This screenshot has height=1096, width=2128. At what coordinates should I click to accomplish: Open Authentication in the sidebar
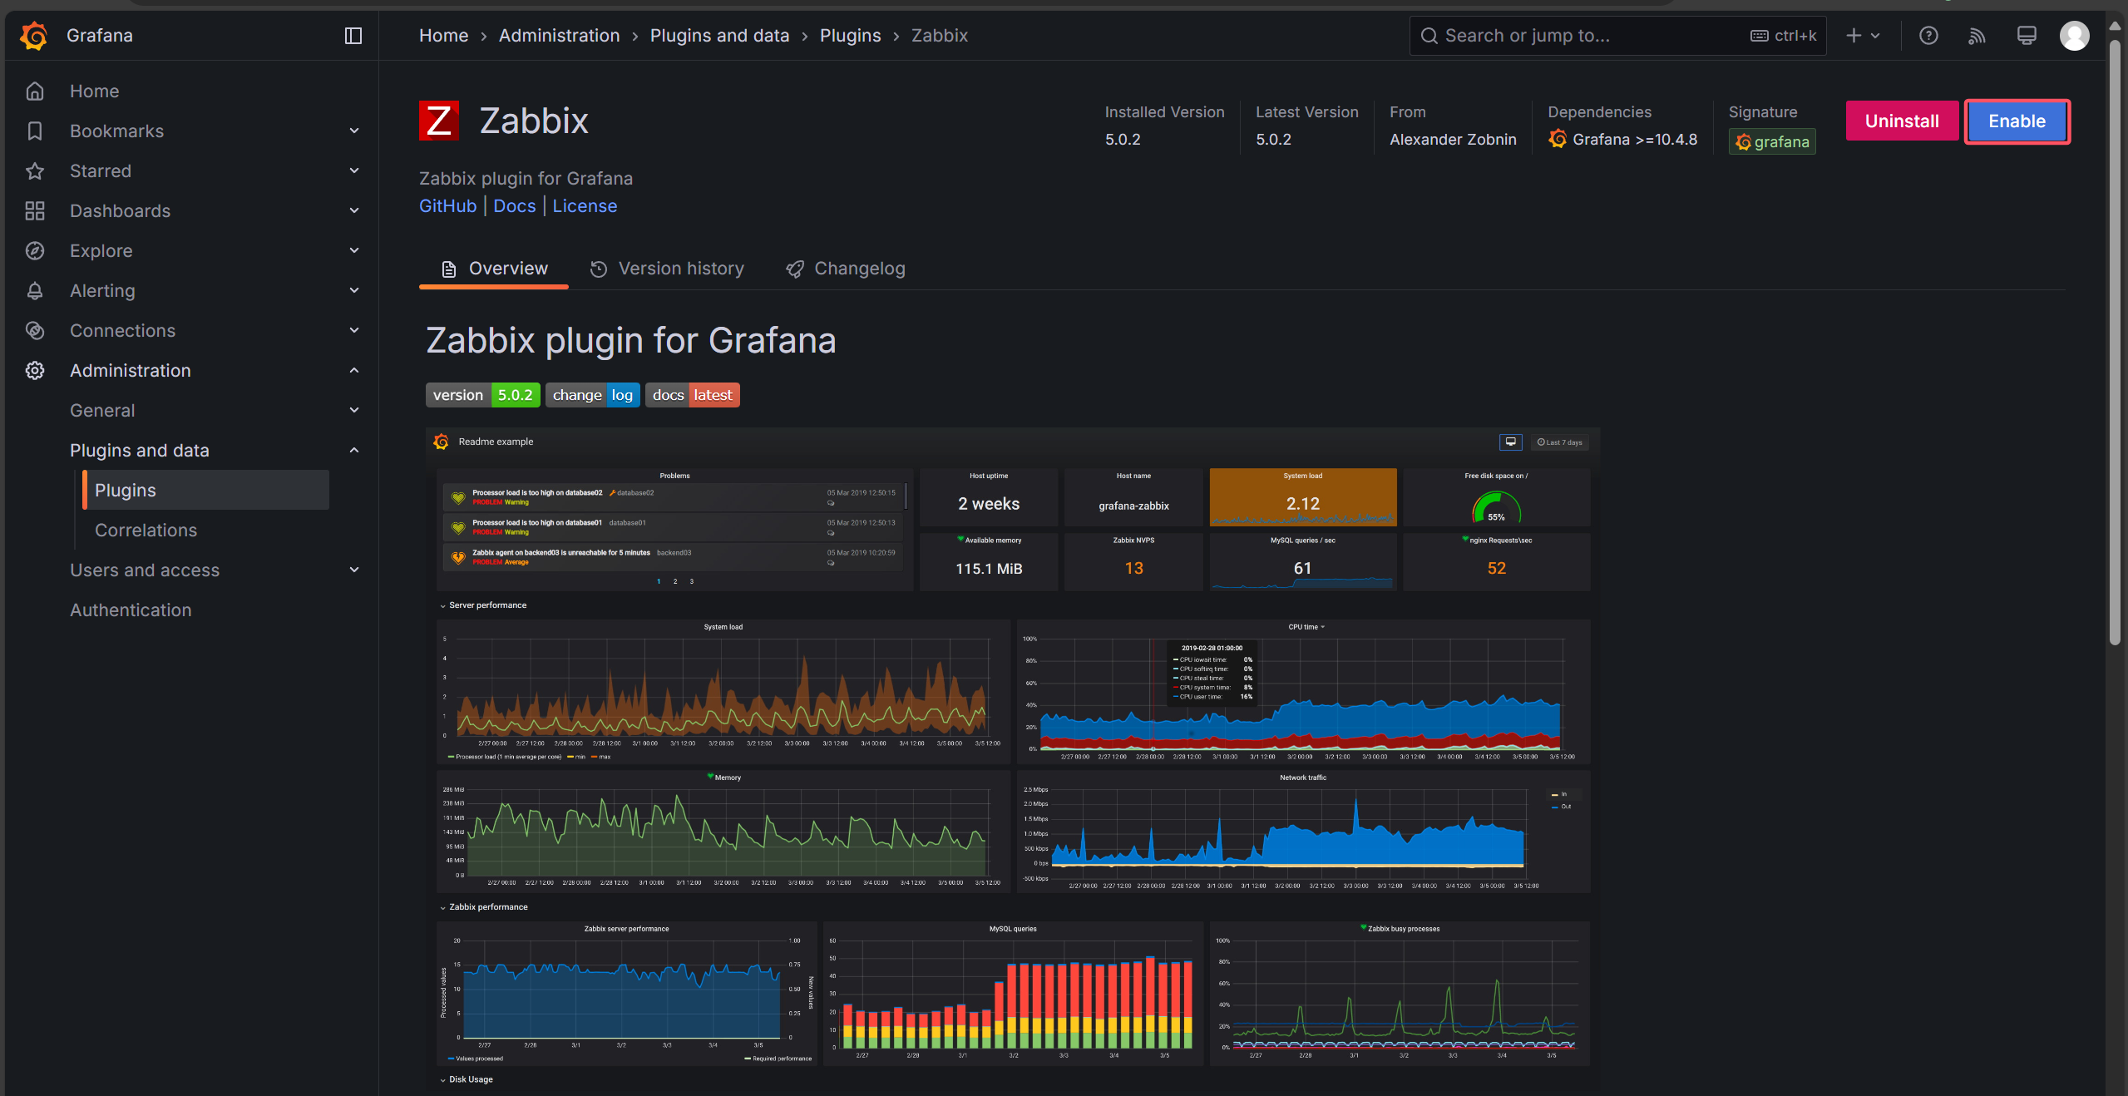point(131,610)
